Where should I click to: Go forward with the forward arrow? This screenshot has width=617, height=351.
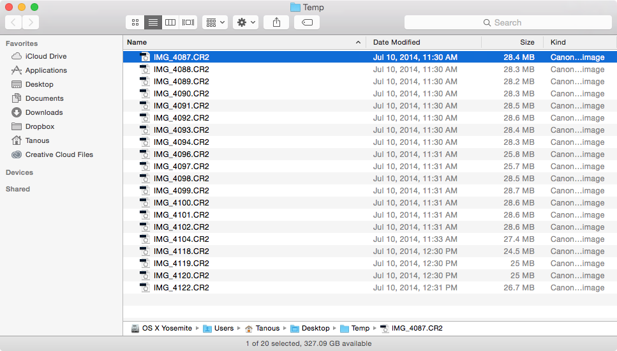pos(31,22)
